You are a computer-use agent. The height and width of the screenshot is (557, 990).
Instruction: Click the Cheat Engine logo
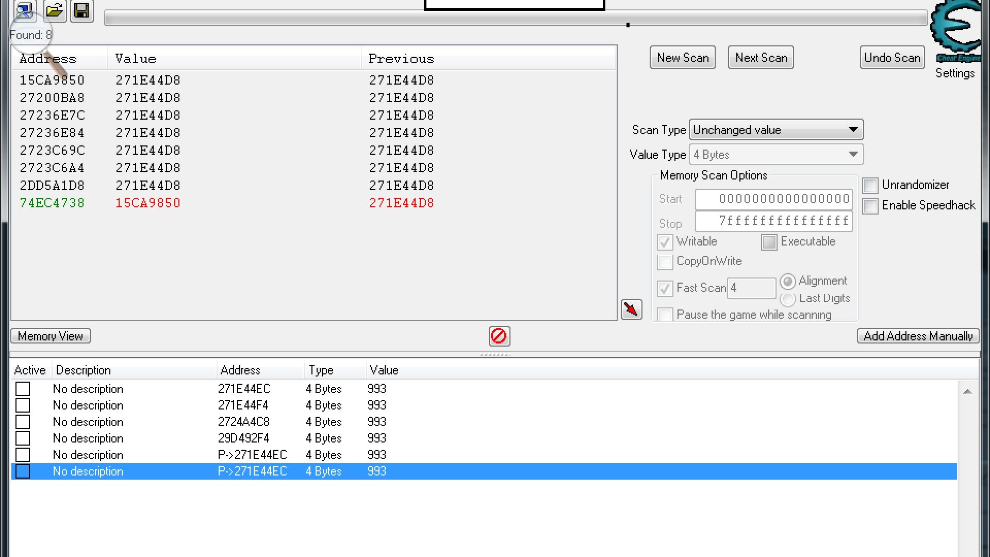[x=957, y=28]
